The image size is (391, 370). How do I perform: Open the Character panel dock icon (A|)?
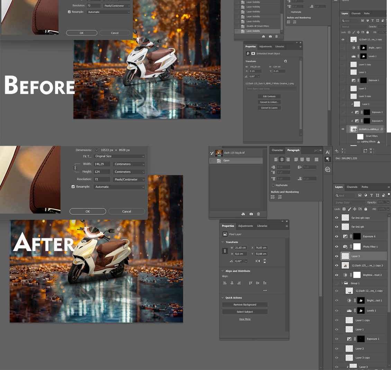328,152
